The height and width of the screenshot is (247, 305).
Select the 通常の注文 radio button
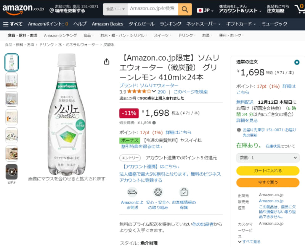click(x=297, y=62)
